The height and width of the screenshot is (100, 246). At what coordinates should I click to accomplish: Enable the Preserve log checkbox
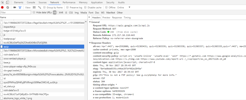pyautogui.click(x=68, y=7)
